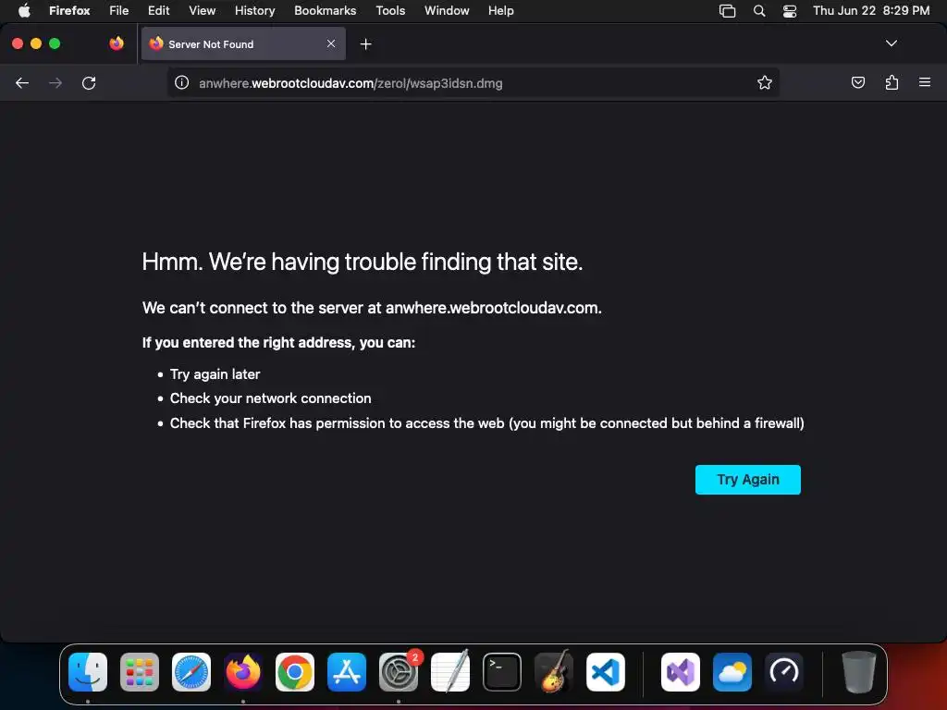
Task: Open a new tab with plus icon
Action: click(365, 44)
